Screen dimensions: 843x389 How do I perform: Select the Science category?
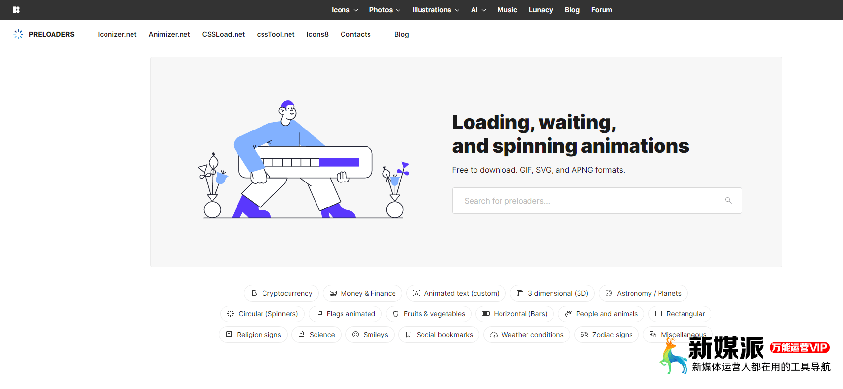[x=316, y=335]
